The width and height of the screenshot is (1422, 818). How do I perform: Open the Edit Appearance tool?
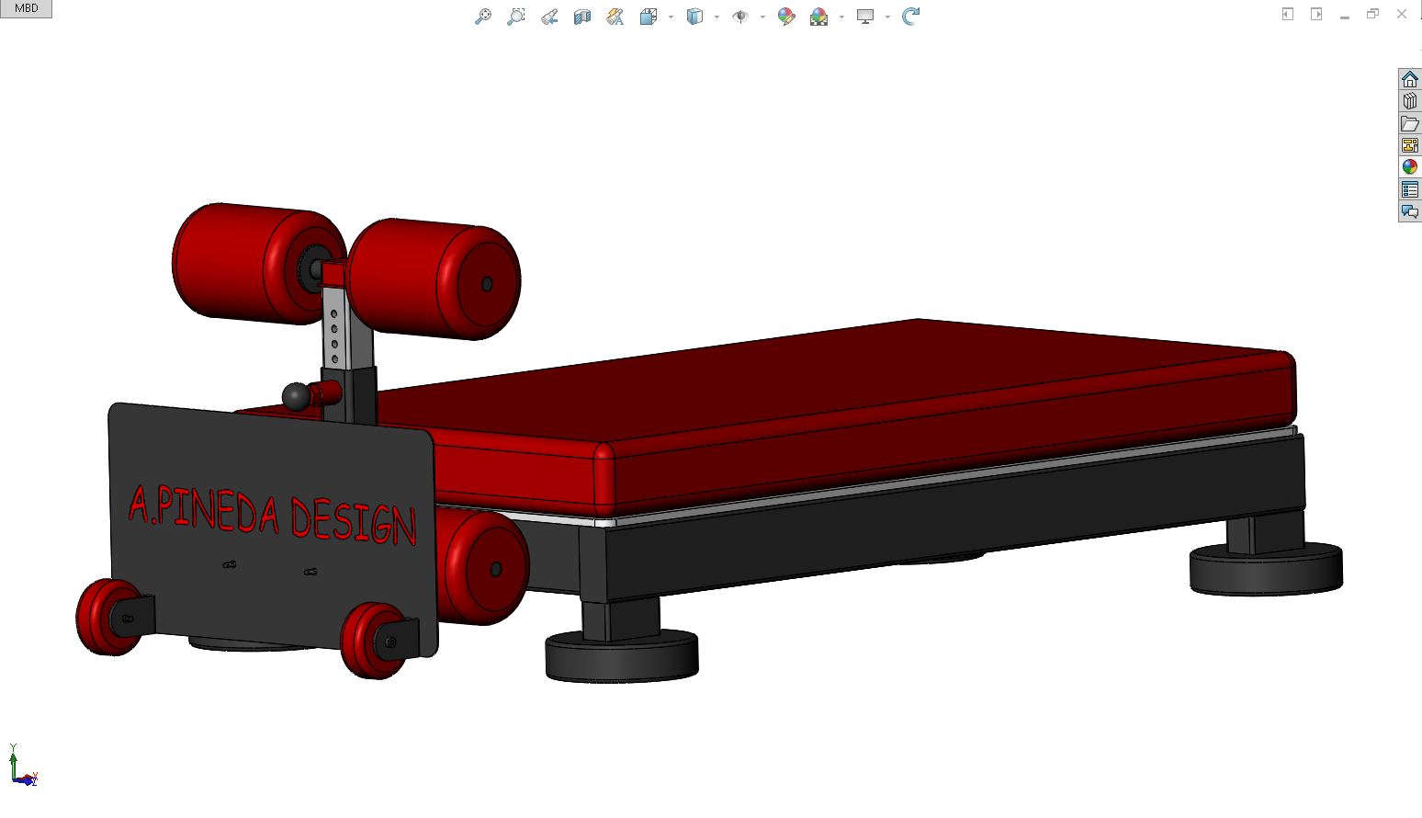(x=786, y=17)
